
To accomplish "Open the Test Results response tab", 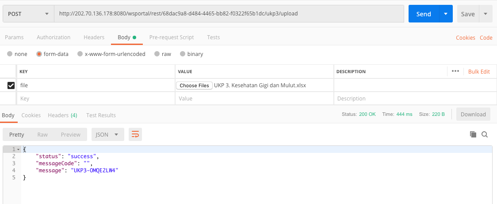I will 101,115.
